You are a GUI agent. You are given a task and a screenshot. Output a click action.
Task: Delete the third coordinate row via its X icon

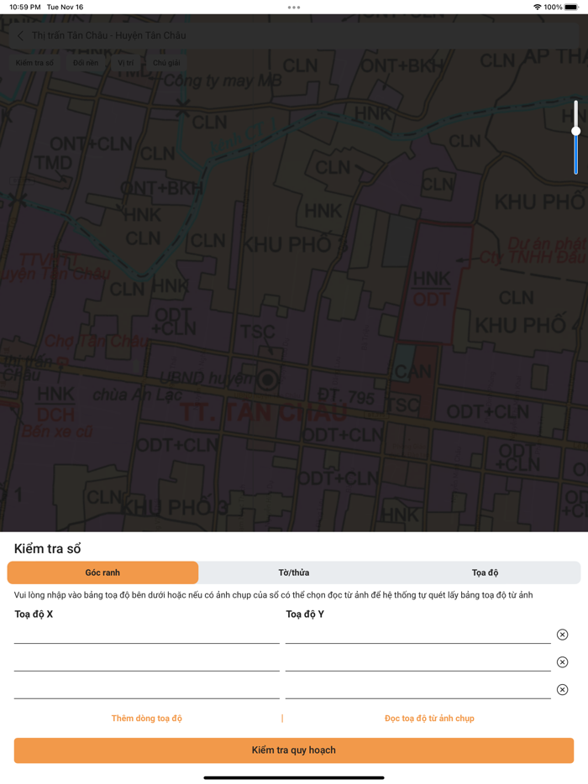click(563, 689)
